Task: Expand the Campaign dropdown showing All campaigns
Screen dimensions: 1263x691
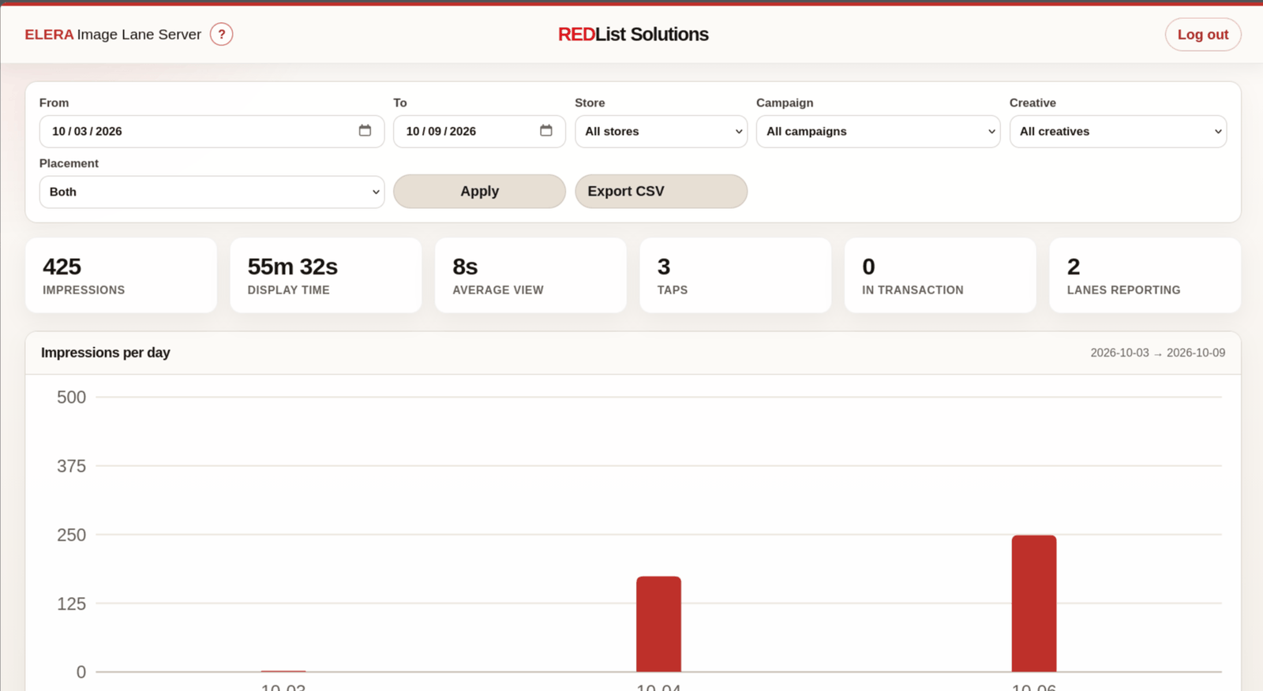Action: tap(878, 132)
